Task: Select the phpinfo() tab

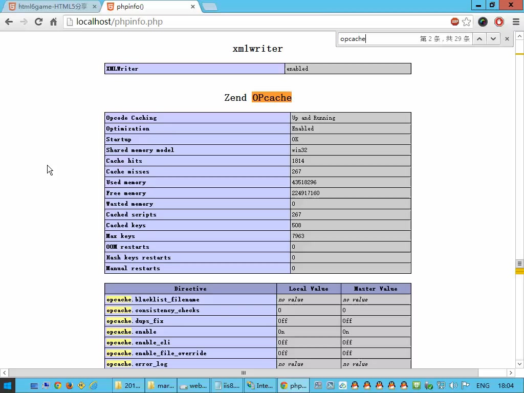Action: (x=150, y=6)
